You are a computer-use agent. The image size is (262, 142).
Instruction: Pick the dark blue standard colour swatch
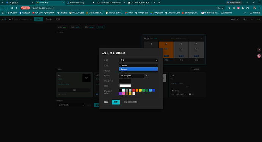[x=153, y=91]
